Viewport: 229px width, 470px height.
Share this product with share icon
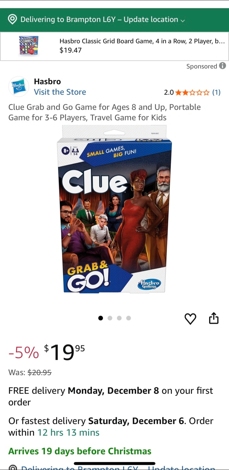[x=214, y=318]
